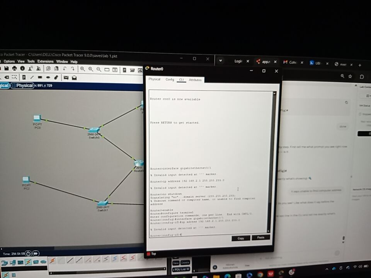Select the Connections lightning category icon

[x=28, y=262]
